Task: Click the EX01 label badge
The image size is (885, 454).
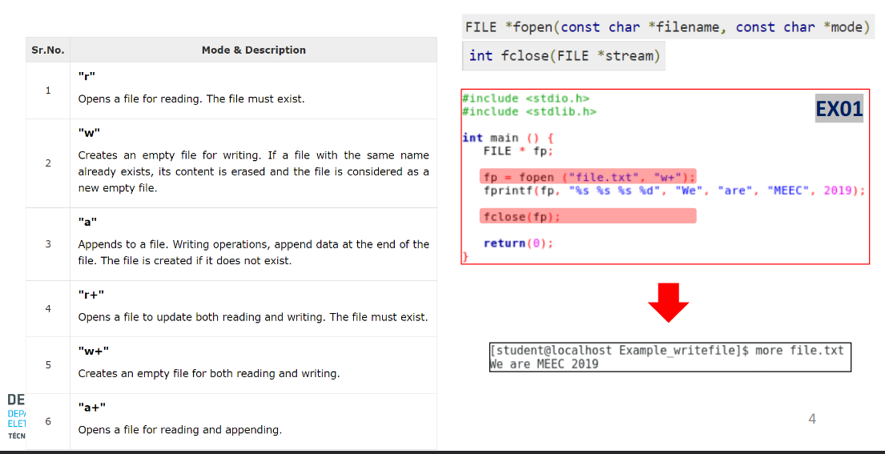Action: click(839, 108)
